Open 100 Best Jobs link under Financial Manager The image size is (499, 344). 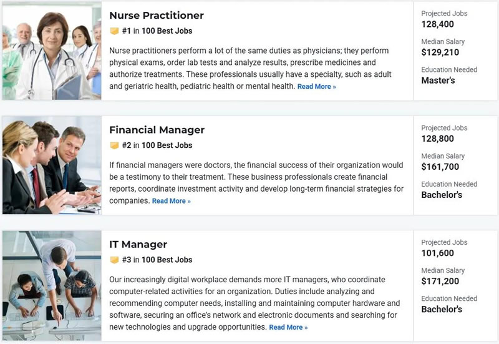tap(167, 145)
